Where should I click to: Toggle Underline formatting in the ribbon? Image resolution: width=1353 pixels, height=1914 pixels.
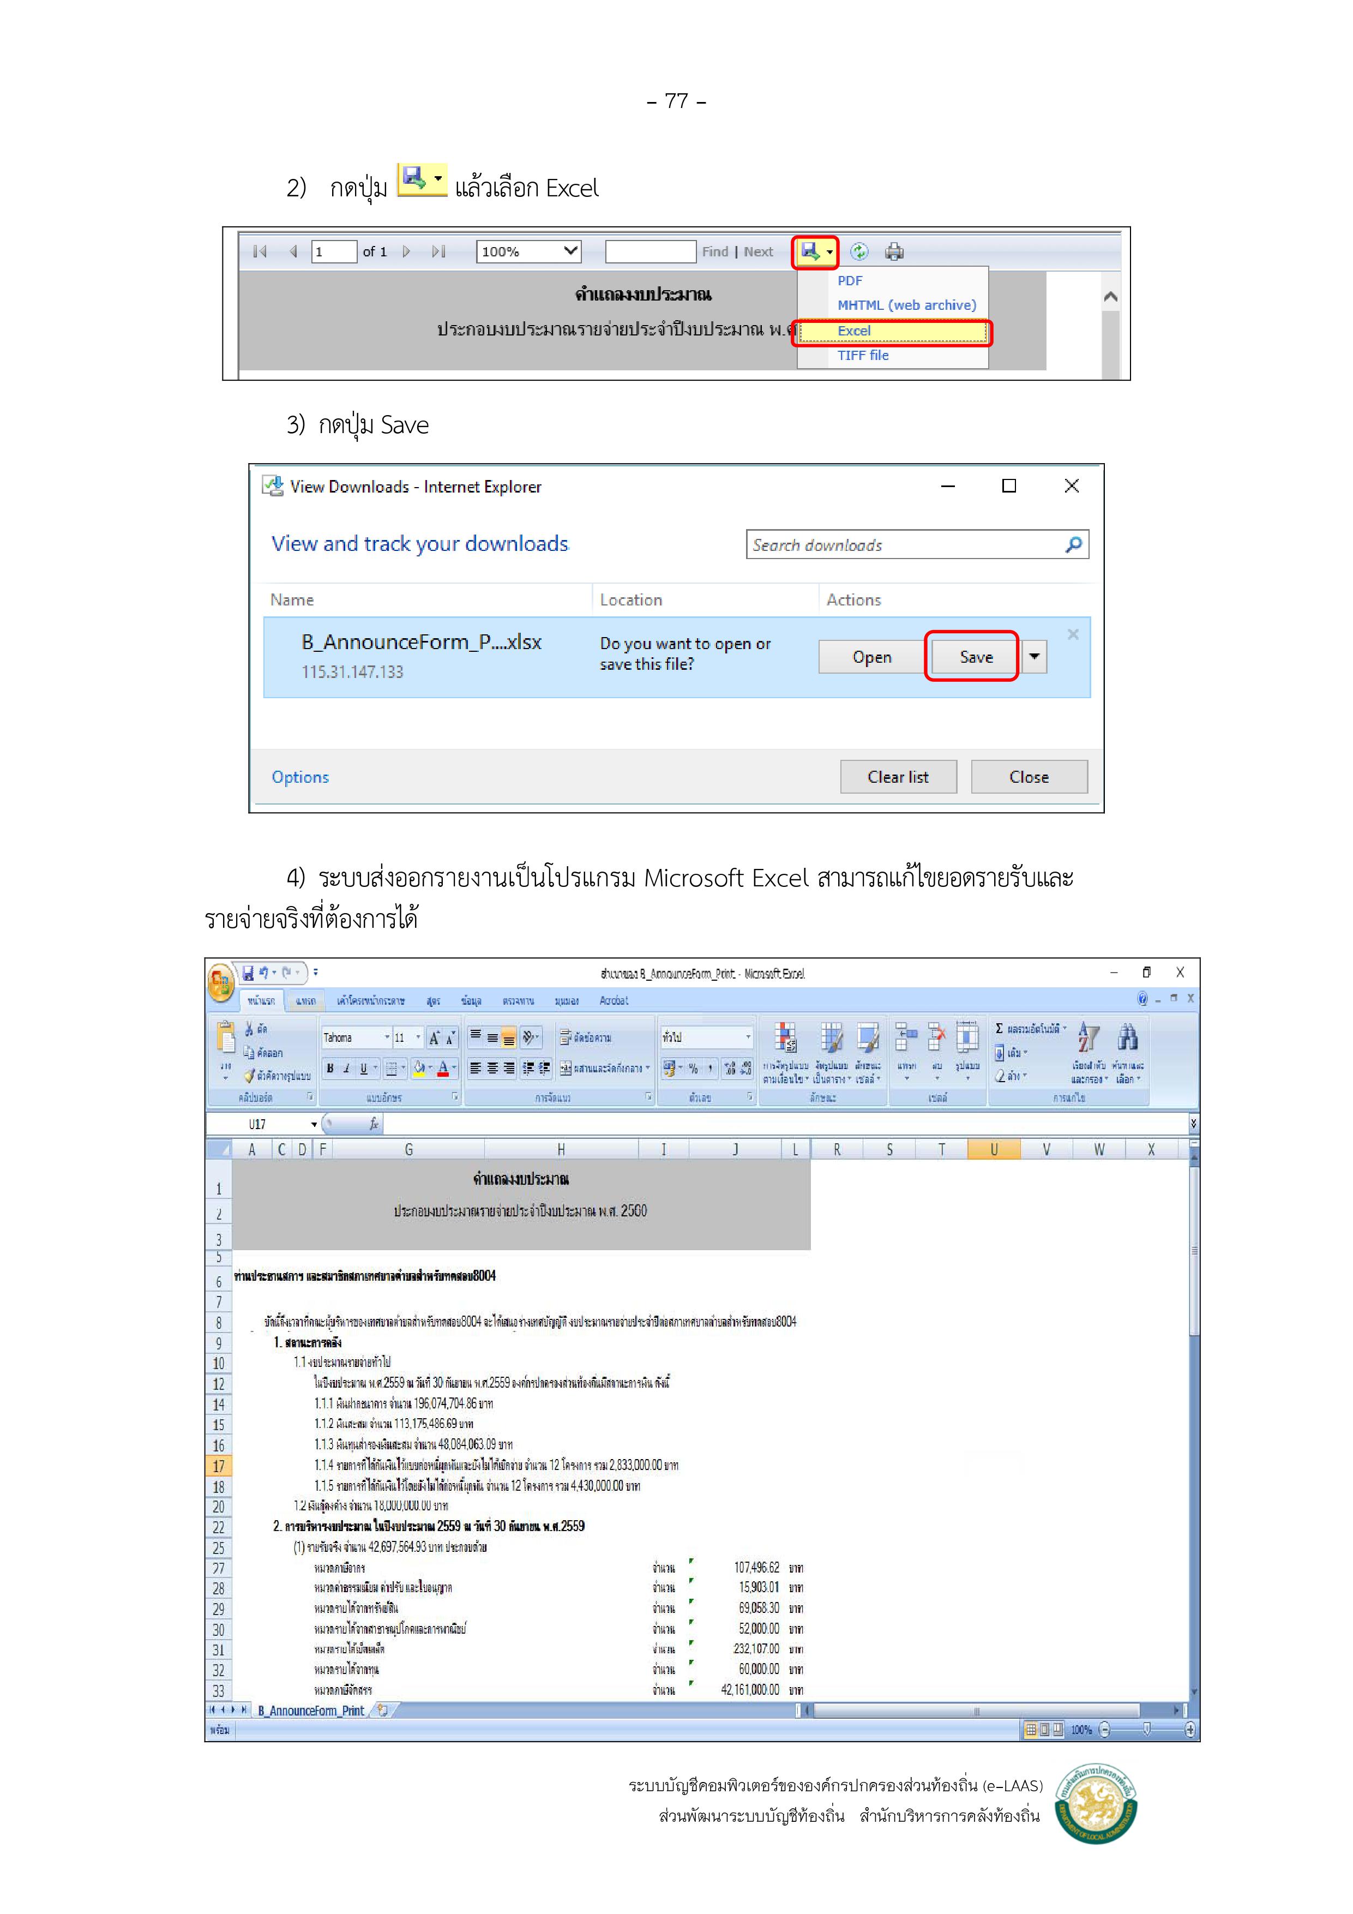point(363,1068)
